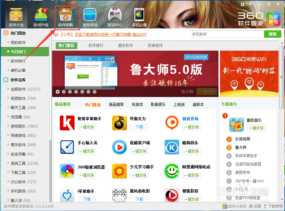
Task: Switch to 安卓游戏 tab
Action: [155, 45]
